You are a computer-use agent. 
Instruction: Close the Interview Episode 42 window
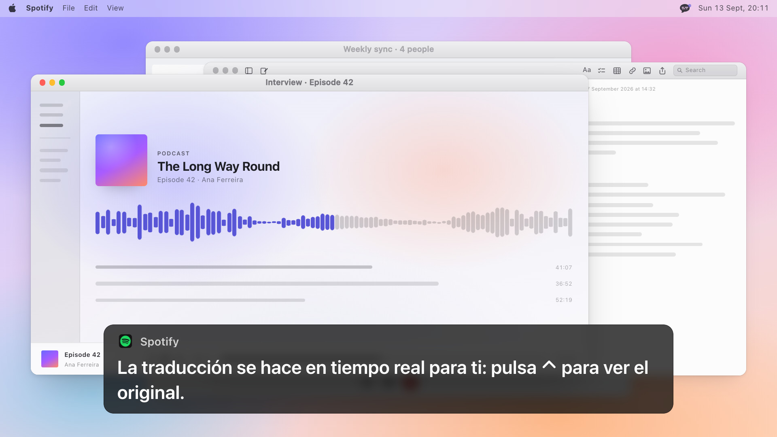(42, 83)
